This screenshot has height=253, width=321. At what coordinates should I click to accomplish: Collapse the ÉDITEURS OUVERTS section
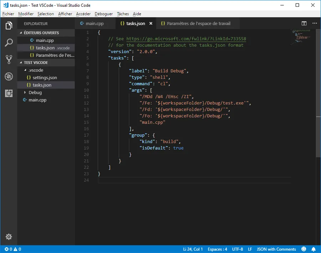[21, 33]
